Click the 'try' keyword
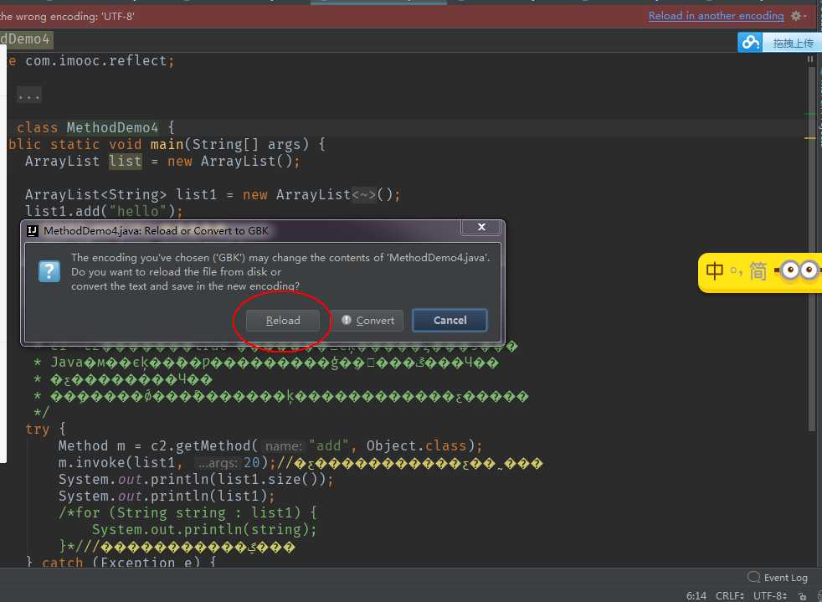 coord(37,430)
